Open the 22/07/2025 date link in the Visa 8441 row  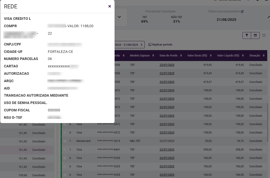click(x=167, y=150)
